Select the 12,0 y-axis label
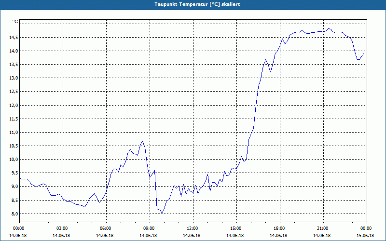The image size is (386, 241). [x=14, y=105]
